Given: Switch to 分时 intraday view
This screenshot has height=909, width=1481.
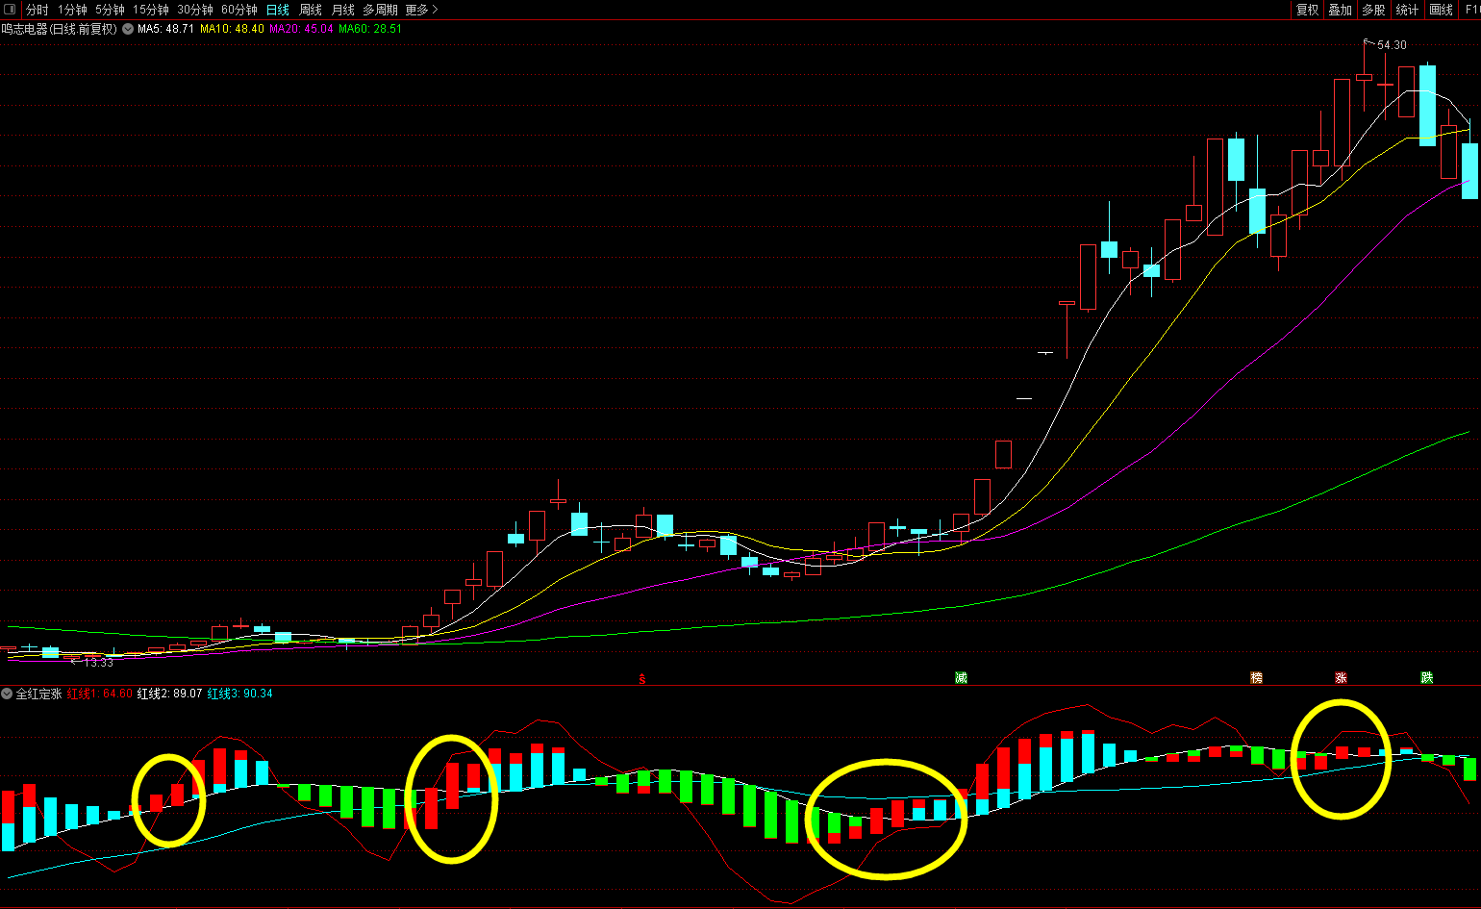Looking at the screenshot, I should pos(38,10).
